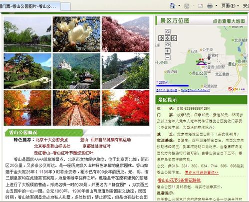Open the stone bridge garden photo
249x202 pixels.
[27, 71]
